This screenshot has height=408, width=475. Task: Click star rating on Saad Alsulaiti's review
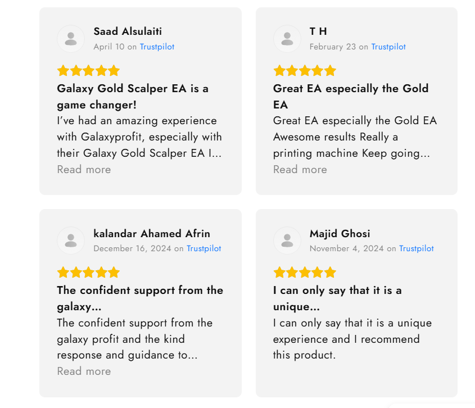click(88, 71)
